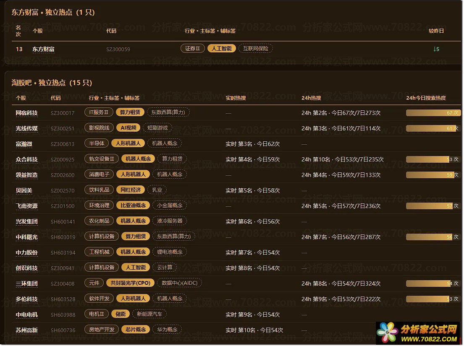Select the 储能 main tag
The image size is (464, 346).
pyautogui.click(x=121, y=314)
